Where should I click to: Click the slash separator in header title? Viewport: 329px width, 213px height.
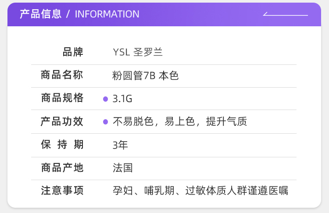[x=68, y=14]
